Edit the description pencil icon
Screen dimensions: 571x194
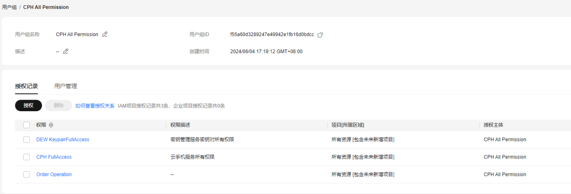66,51
